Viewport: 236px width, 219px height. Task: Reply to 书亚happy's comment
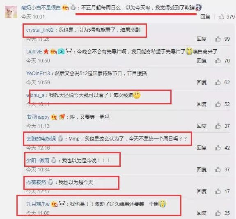(x=202, y=126)
